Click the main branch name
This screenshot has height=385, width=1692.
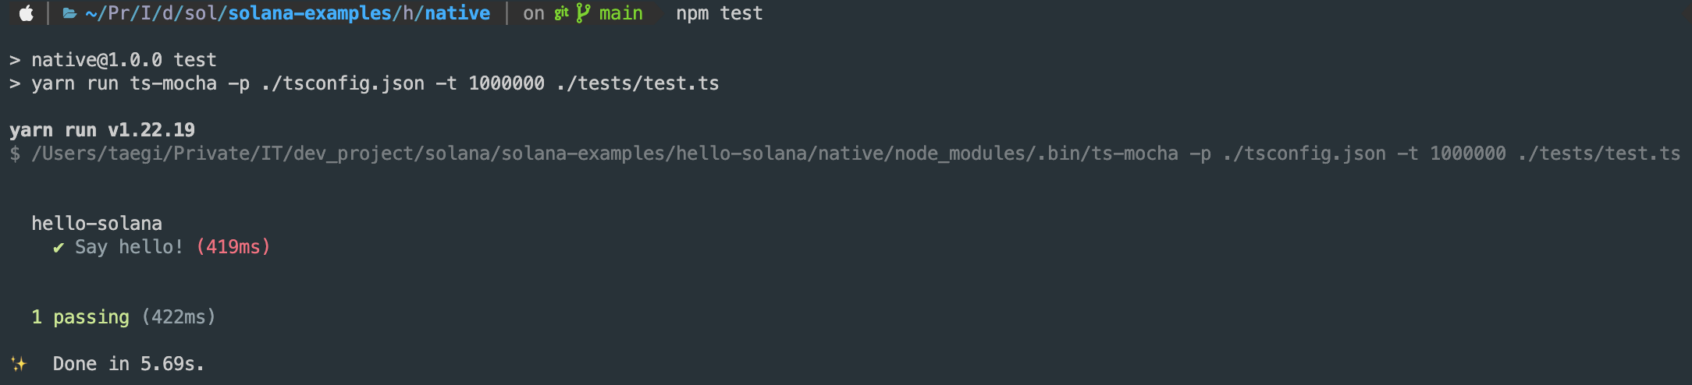tap(621, 13)
